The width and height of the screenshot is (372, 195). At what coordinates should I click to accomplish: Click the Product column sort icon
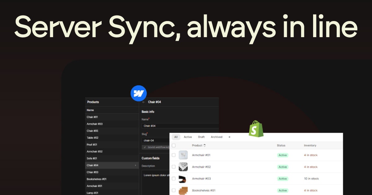[x=204, y=145]
